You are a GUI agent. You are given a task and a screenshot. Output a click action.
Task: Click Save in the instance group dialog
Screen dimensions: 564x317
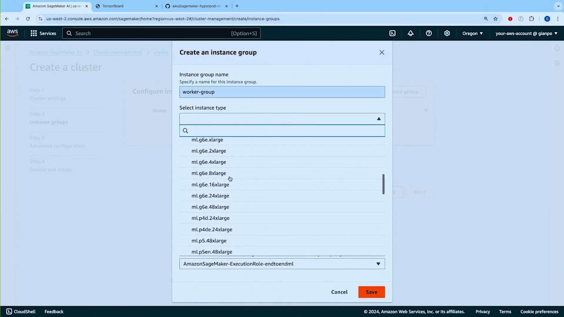pos(371,292)
